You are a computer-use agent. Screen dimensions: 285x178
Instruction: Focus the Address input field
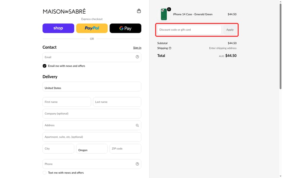(92, 125)
